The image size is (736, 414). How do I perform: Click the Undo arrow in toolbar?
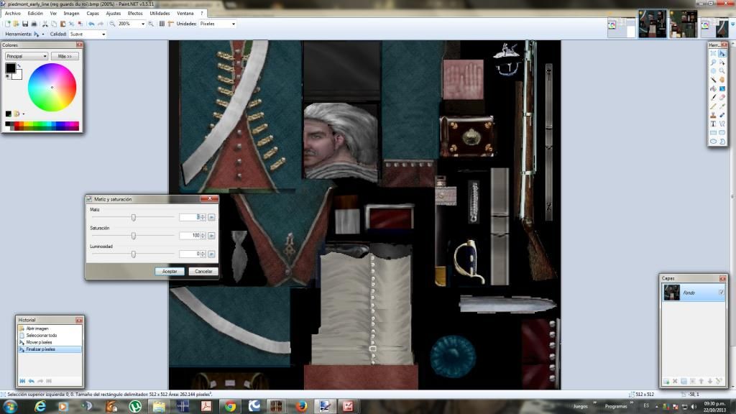point(91,24)
